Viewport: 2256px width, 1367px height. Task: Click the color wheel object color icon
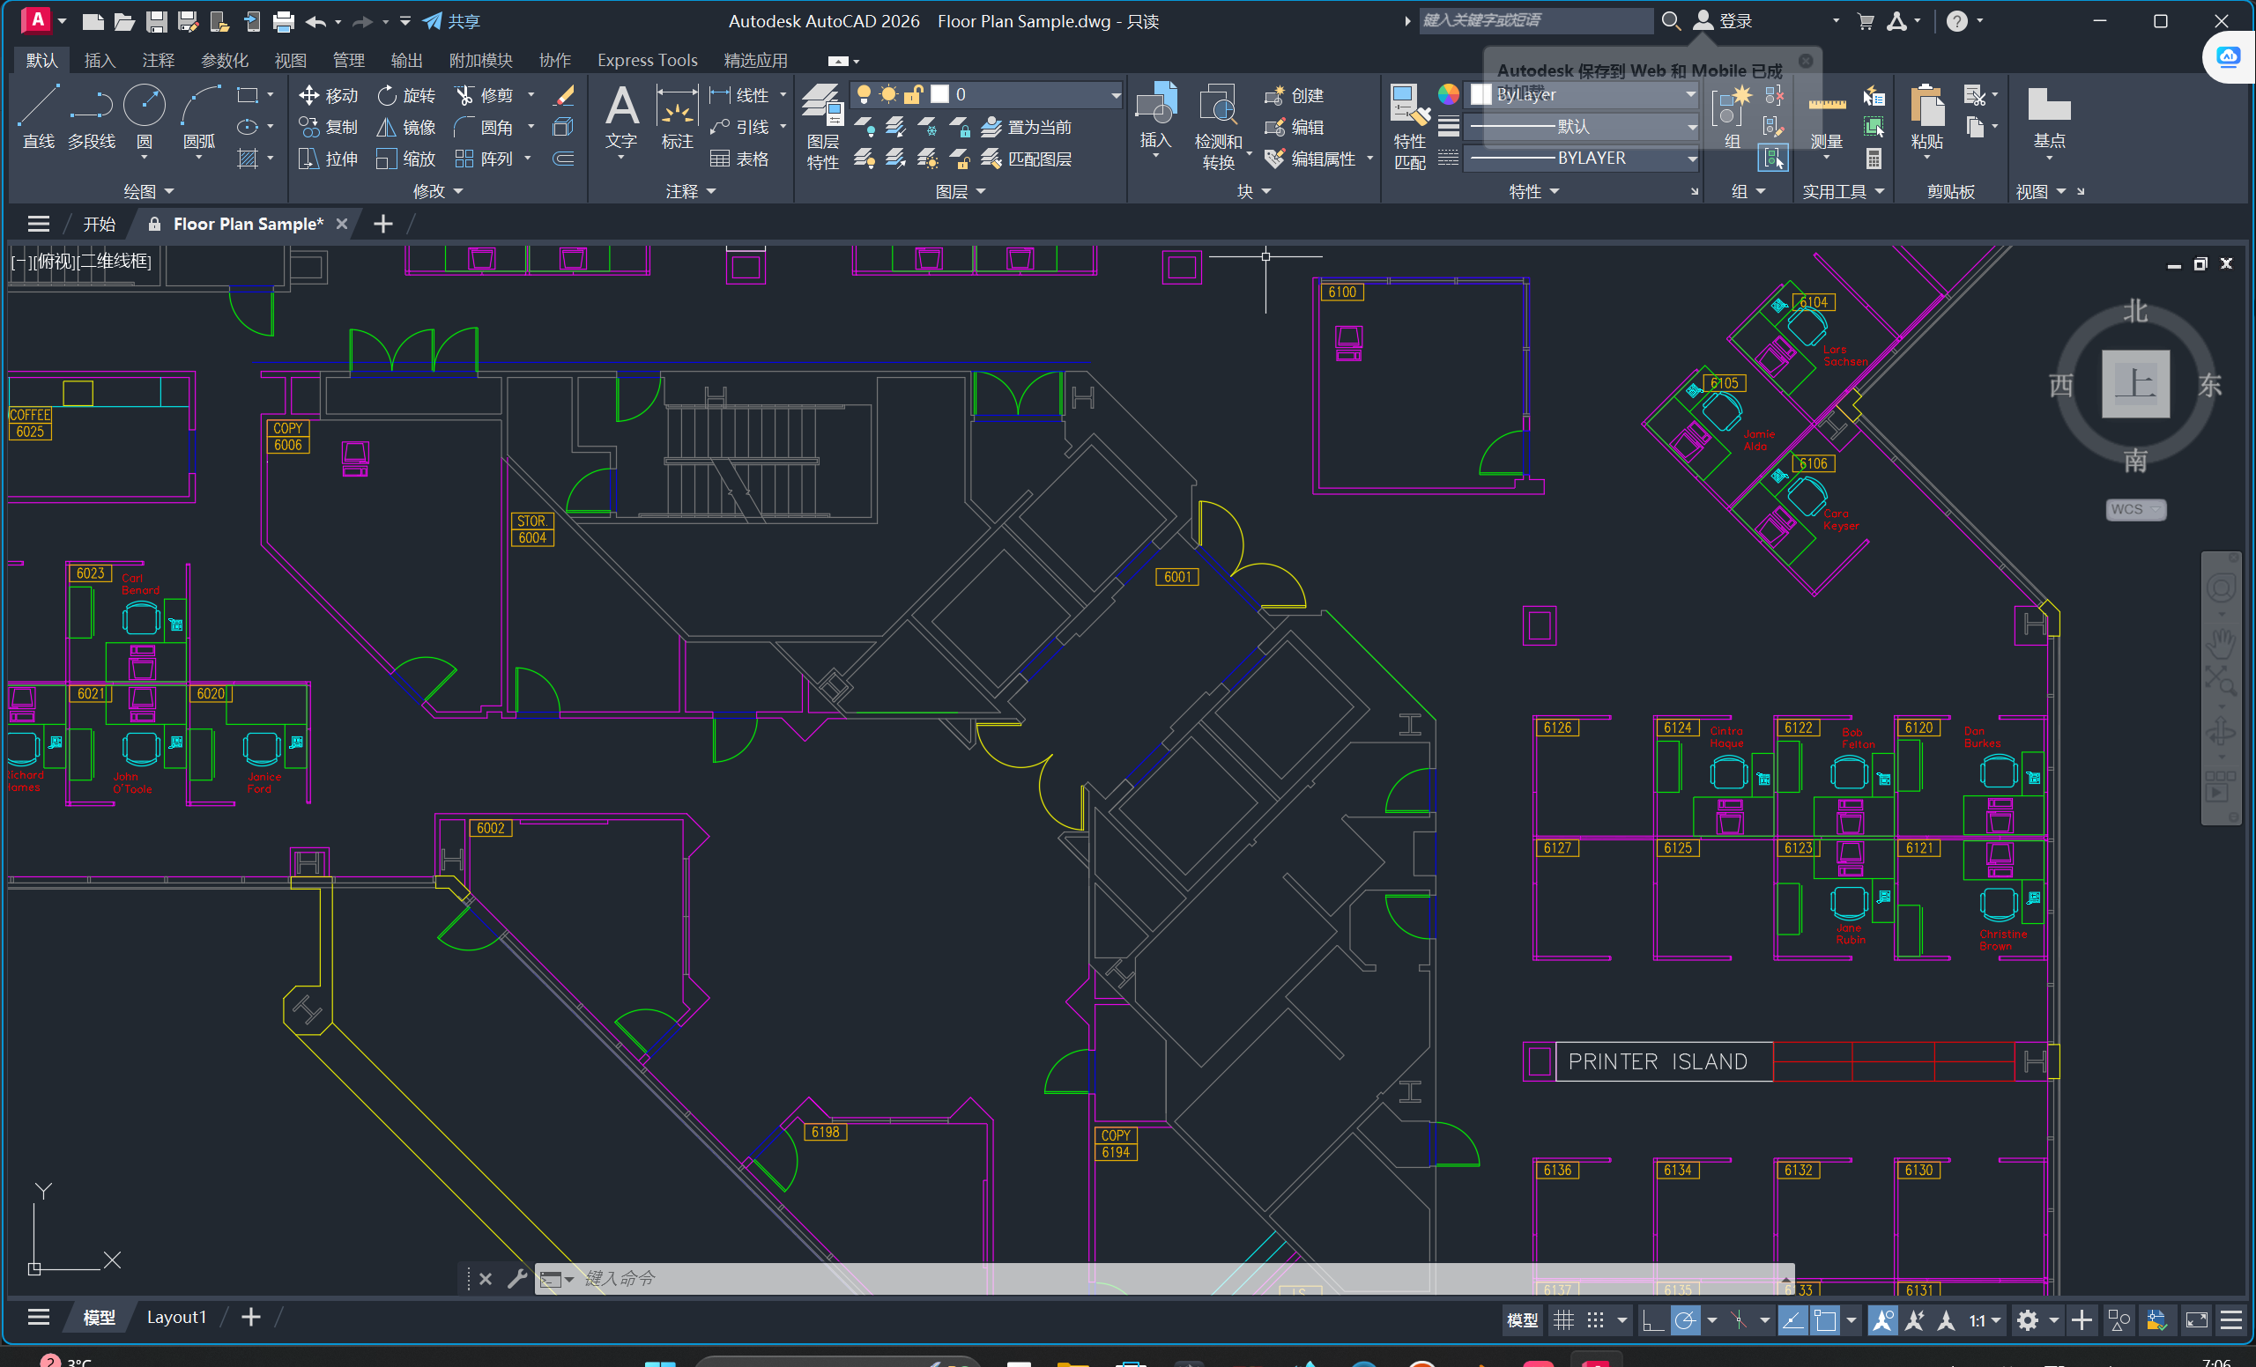tap(1449, 94)
